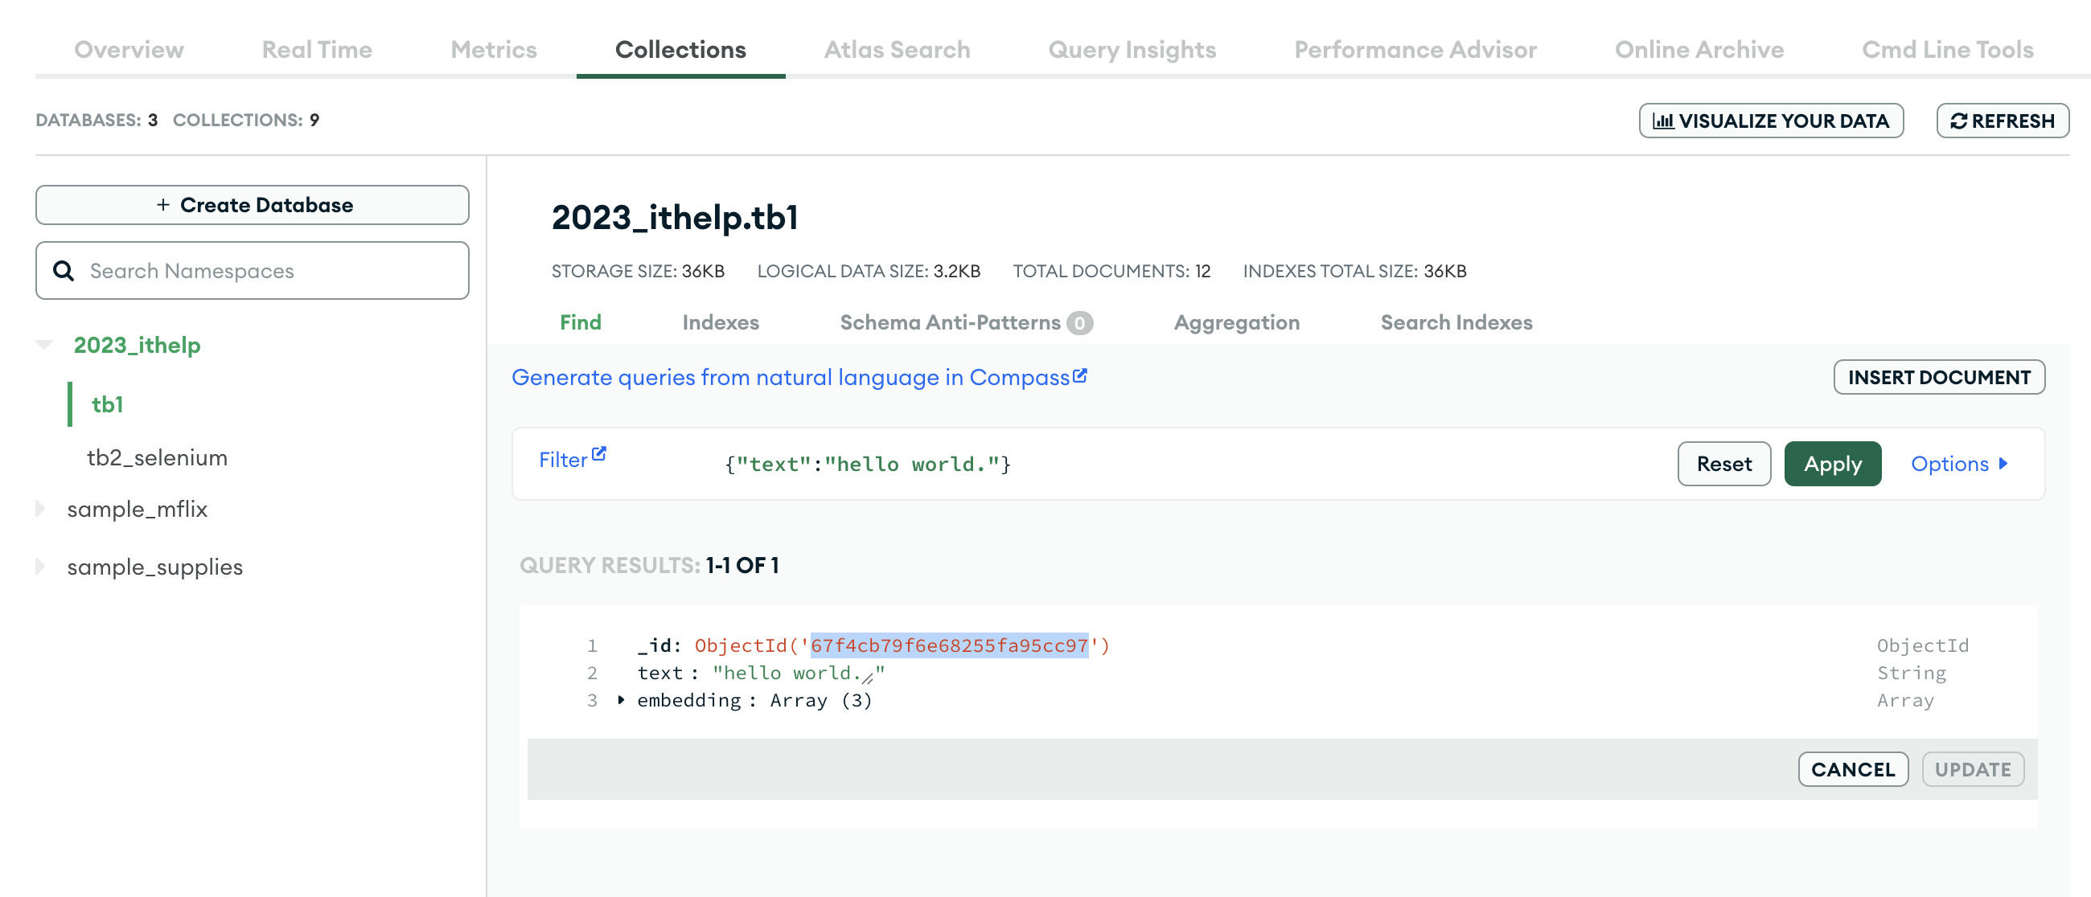Image resolution: width=2091 pixels, height=897 pixels.
Task: Open the query Options panel
Action: tap(1957, 464)
